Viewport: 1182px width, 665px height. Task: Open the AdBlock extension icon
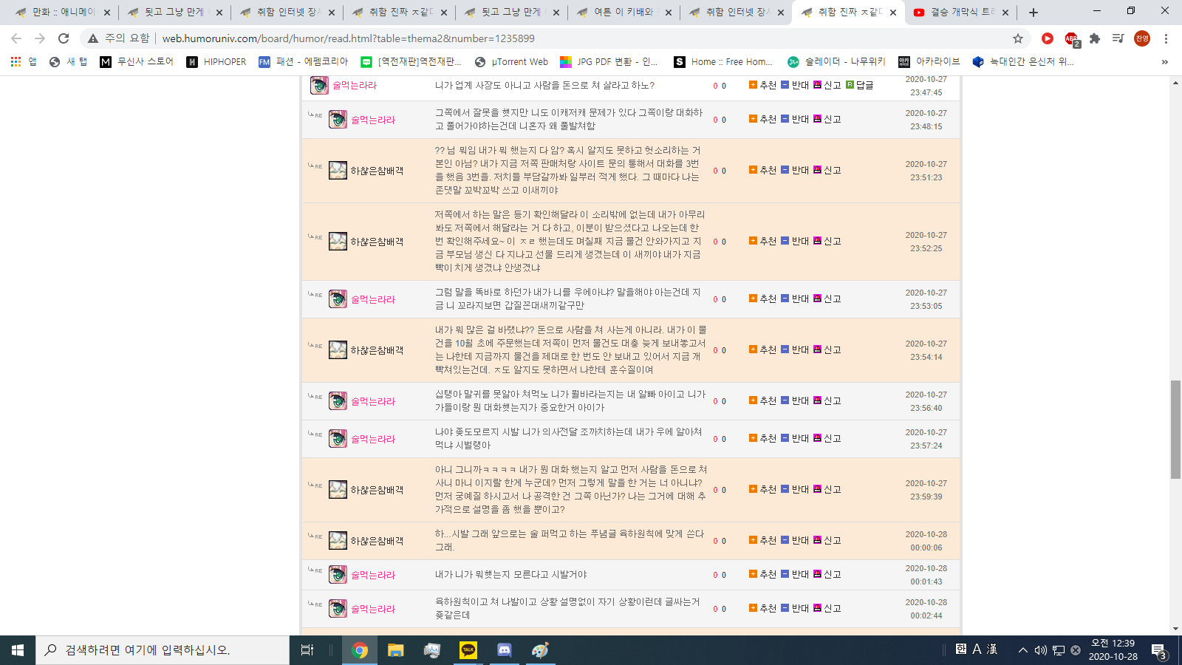[x=1071, y=38]
